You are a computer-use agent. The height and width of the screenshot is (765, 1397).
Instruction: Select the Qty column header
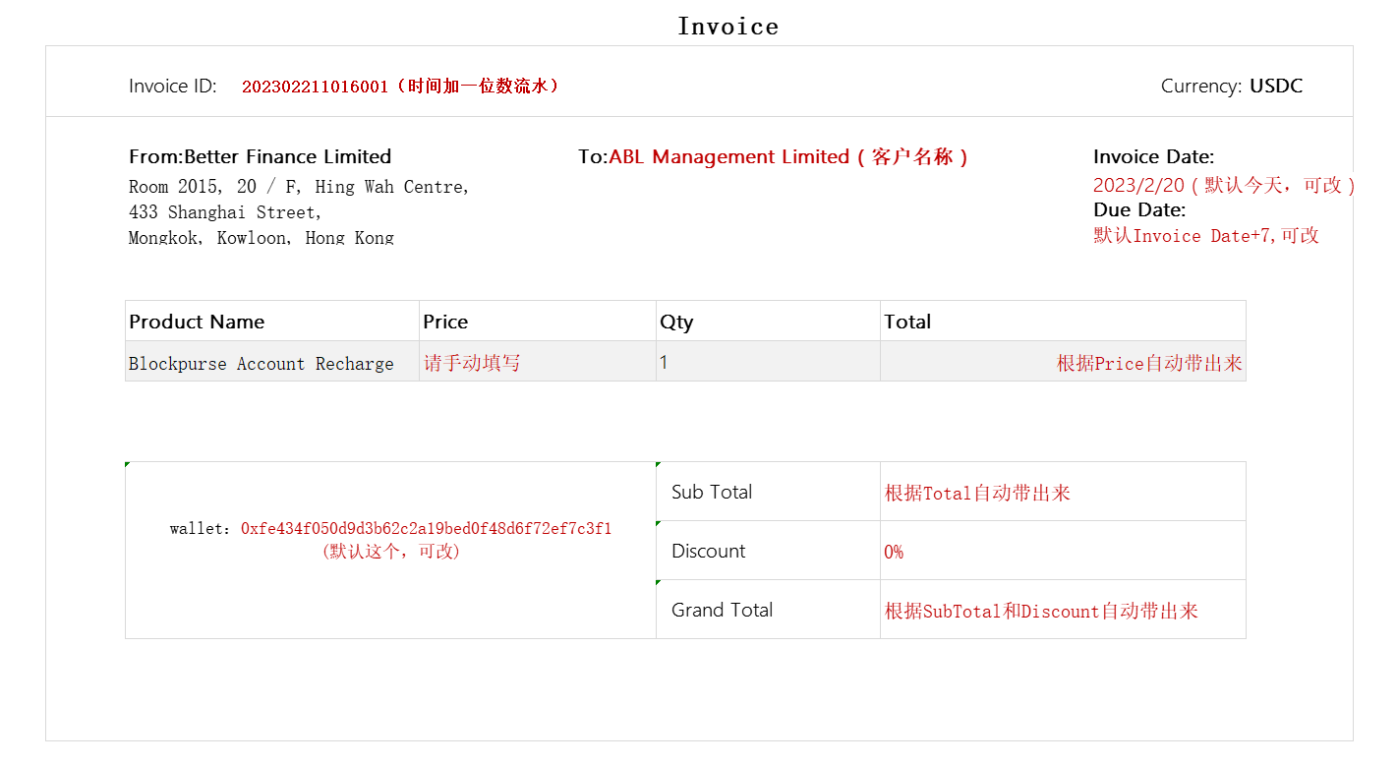[768, 322]
